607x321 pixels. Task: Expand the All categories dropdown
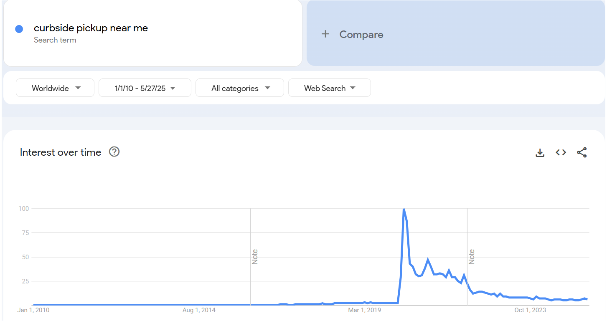[x=239, y=88]
